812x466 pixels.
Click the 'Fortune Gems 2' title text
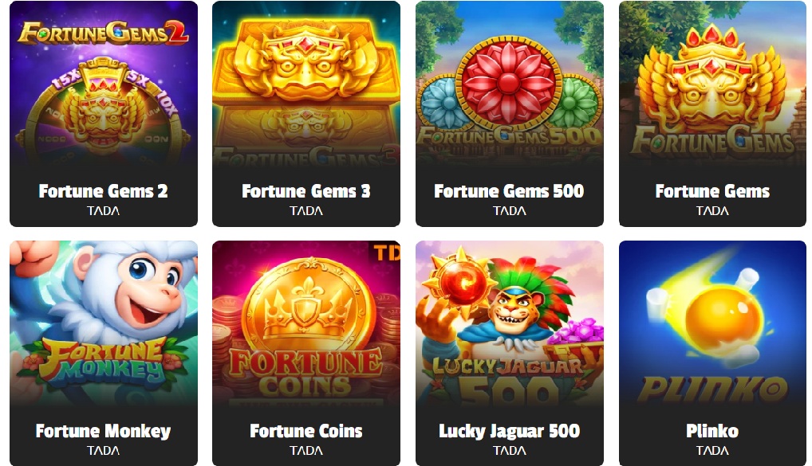pyautogui.click(x=104, y=191)
